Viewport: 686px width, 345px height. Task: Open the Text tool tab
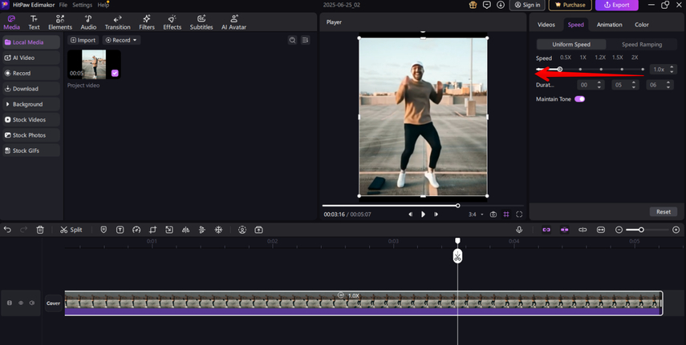pos(35,22)
